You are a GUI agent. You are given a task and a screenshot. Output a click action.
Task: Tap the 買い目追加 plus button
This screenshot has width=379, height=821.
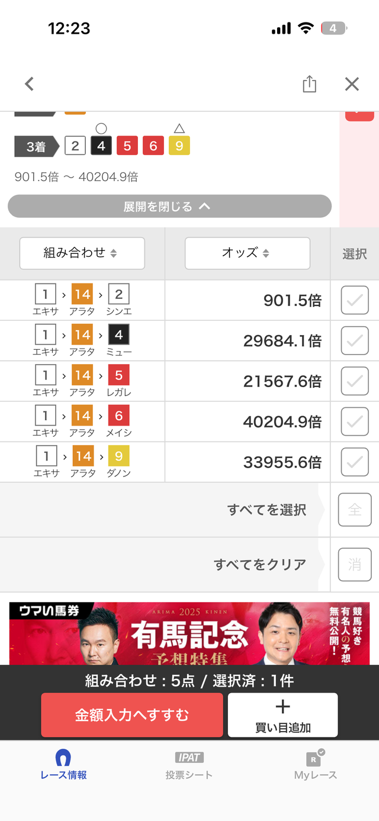[x=282, y=715]
